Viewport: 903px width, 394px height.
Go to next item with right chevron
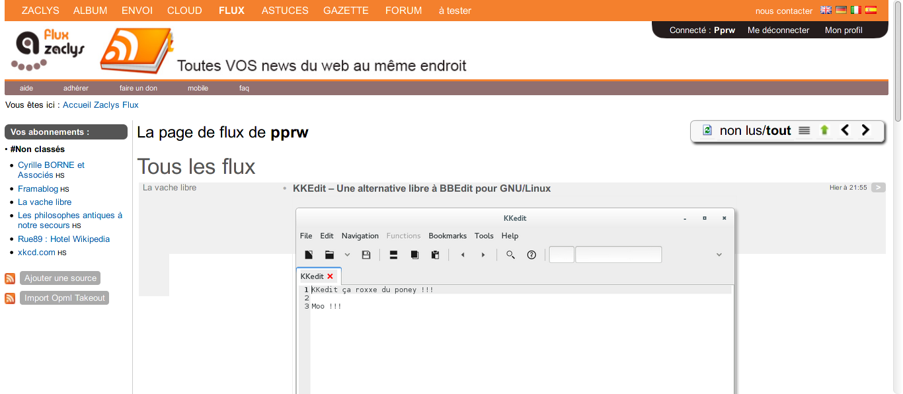[x=865, y=130]
